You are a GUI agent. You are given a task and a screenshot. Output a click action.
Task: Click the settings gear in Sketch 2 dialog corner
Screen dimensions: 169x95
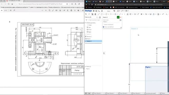121,27
